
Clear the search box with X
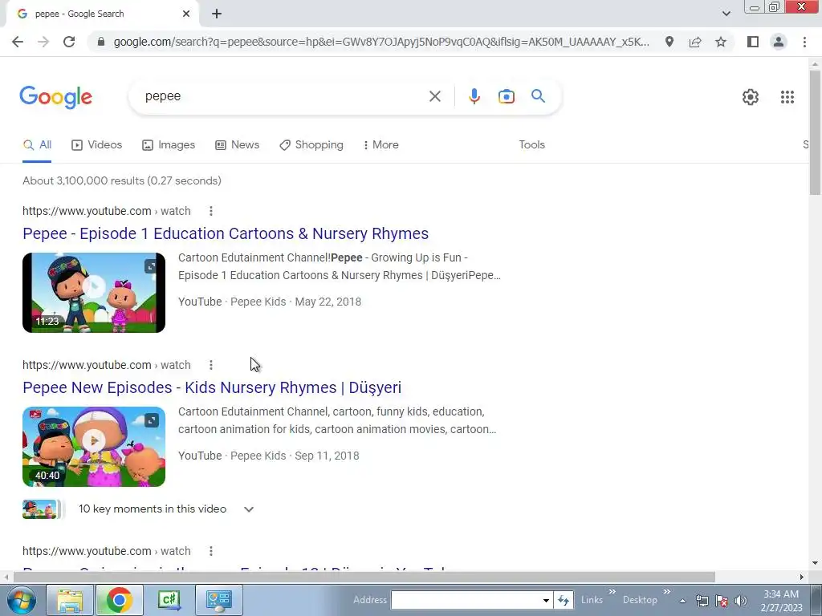[x=434, y=96]
